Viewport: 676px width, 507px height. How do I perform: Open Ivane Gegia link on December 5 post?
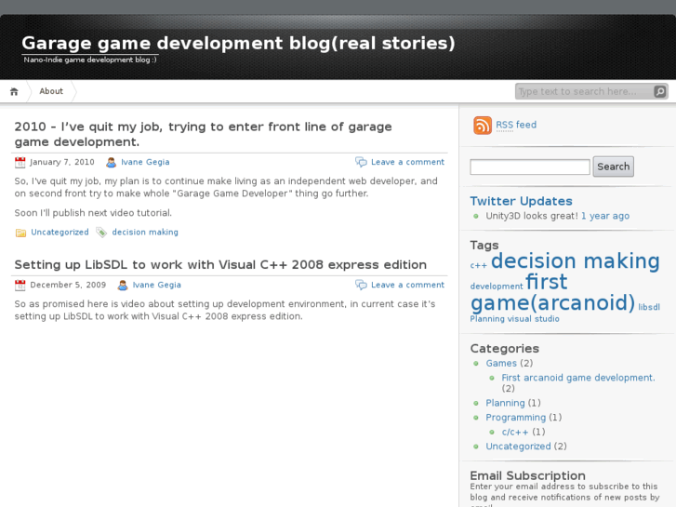157,286
